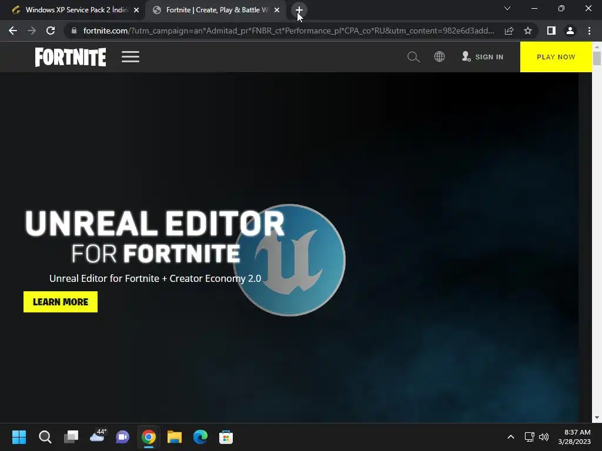Reload the Fortnite page

(x=51, y=31)
